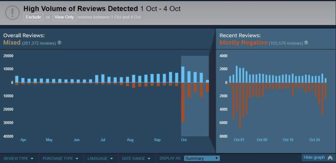Open the Review Type dropdown
This screenshot has height=163, width=336.
tap(18, 158)
